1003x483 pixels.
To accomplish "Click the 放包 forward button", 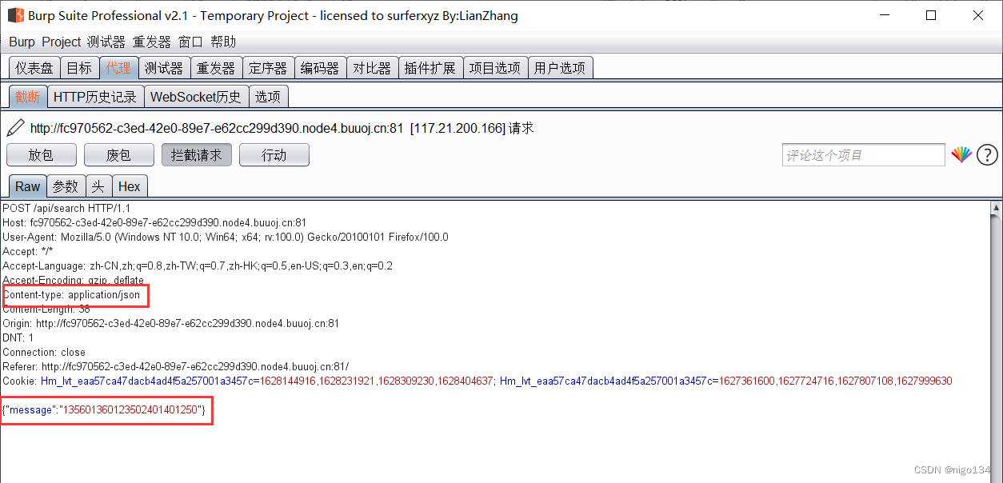I will coord(42,155).
